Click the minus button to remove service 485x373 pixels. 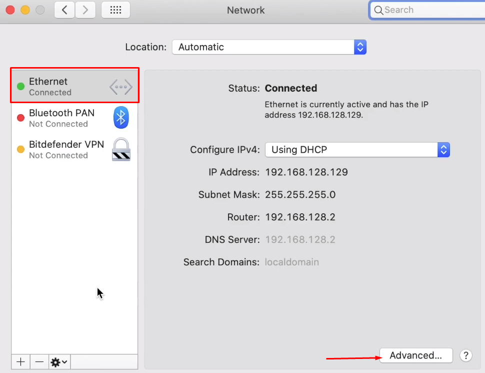tap(39, 361)
